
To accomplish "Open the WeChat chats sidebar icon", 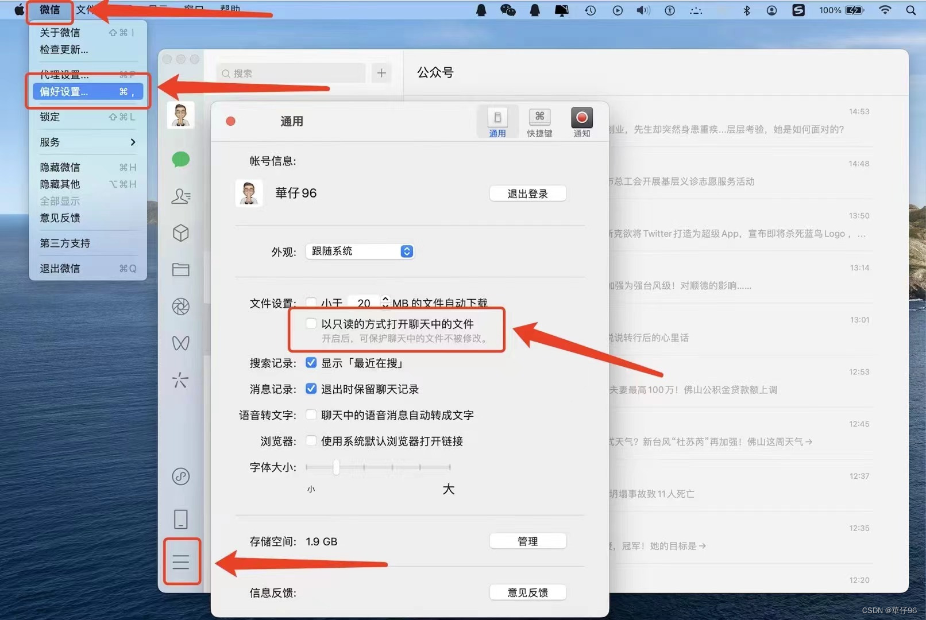I will 181,159.
